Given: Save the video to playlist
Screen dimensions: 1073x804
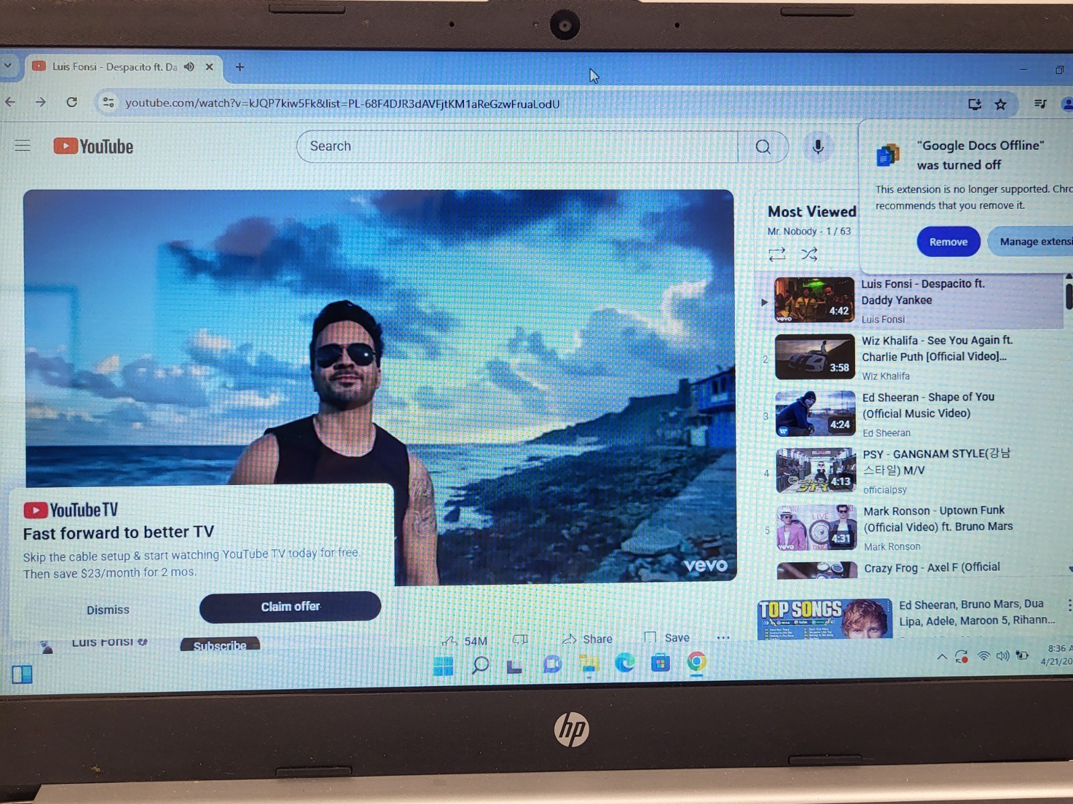Looking at the screenshot, I should (667, 637).
